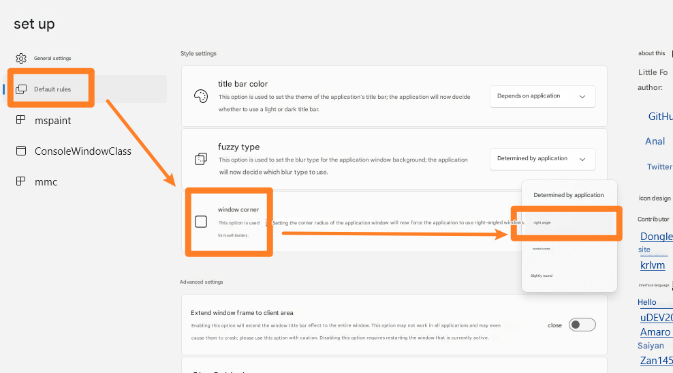Select ConsoleWindowClass rule in sidebar

tap(84, 151)
